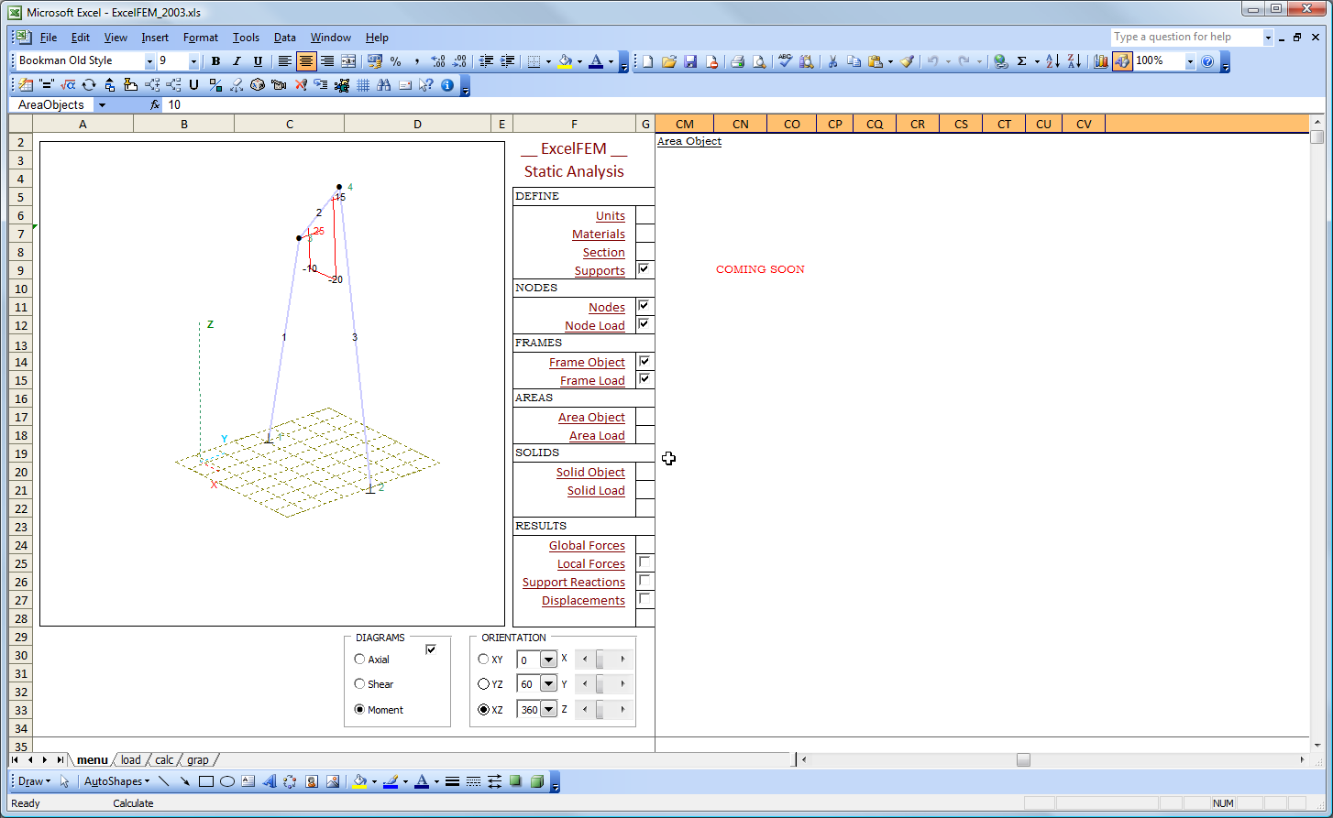
Task: Open the AutoShapes menu
Action: (x=116, y=781)
